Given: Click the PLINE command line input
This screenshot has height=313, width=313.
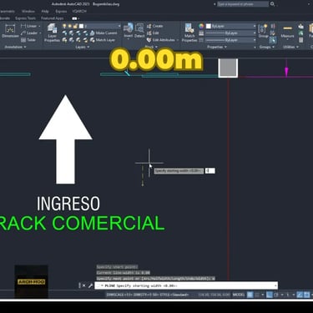Looking at the screenshot, I should pyautogui.click(x=186, y=285).
